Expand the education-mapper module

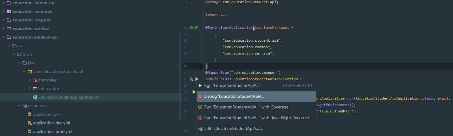click(x=3, y=20)
